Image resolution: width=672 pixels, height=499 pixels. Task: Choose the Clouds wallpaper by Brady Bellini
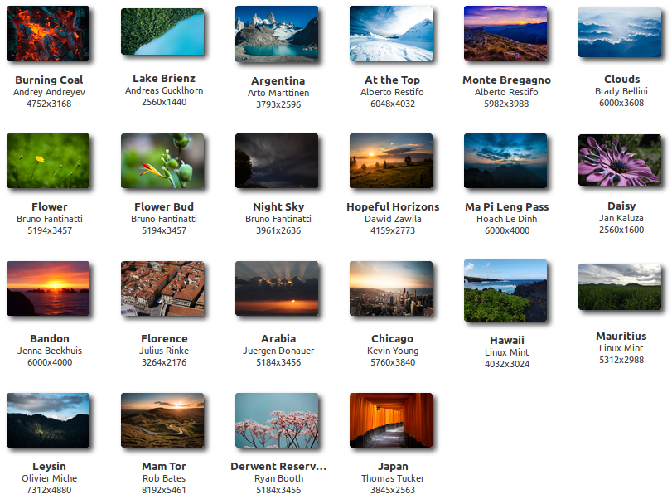pyautogui.click(x=620, y=33)
